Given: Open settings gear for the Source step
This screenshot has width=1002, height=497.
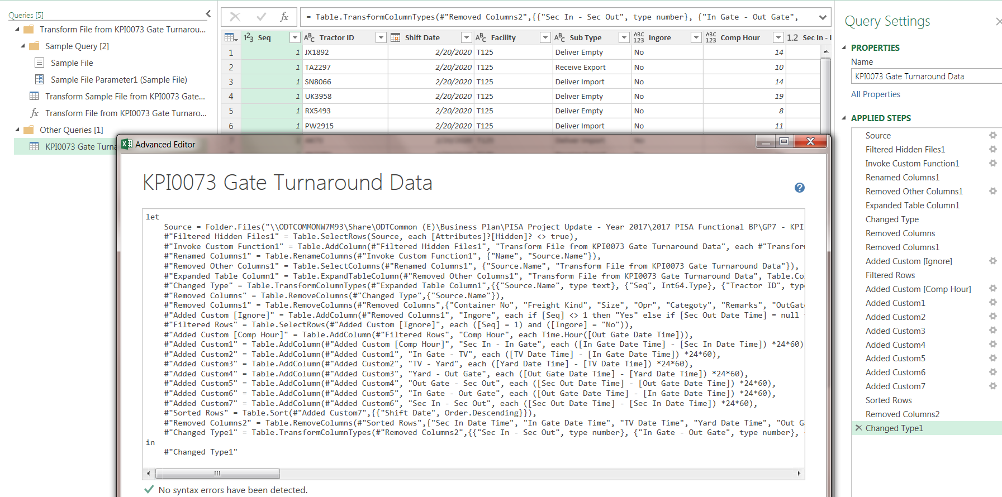Looking at the screenshot, I should (993, 135).
